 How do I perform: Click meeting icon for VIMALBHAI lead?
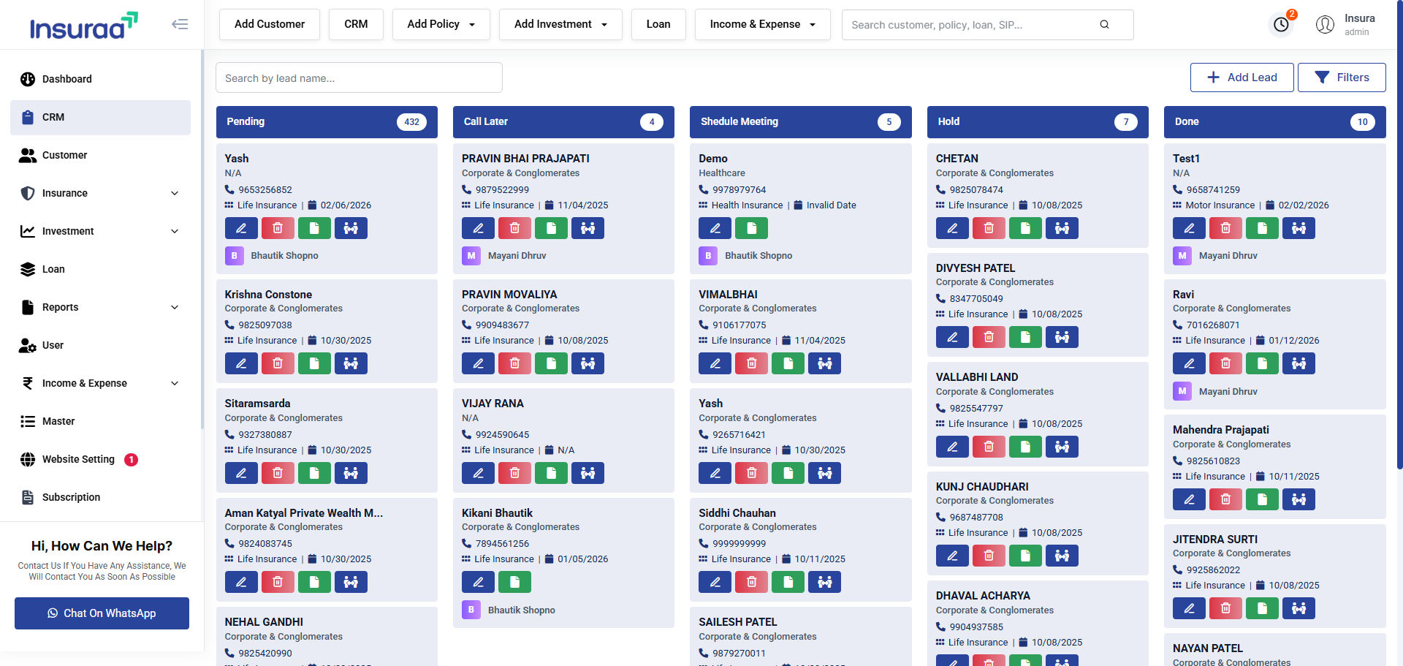tap(824, 363)
